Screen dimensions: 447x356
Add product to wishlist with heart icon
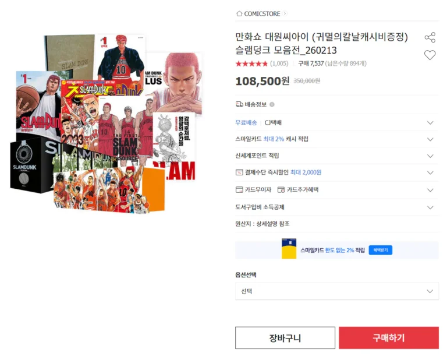[430, 55]
